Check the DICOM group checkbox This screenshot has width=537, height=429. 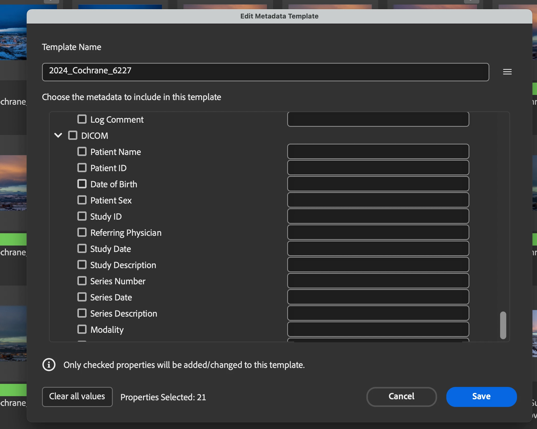73,135
